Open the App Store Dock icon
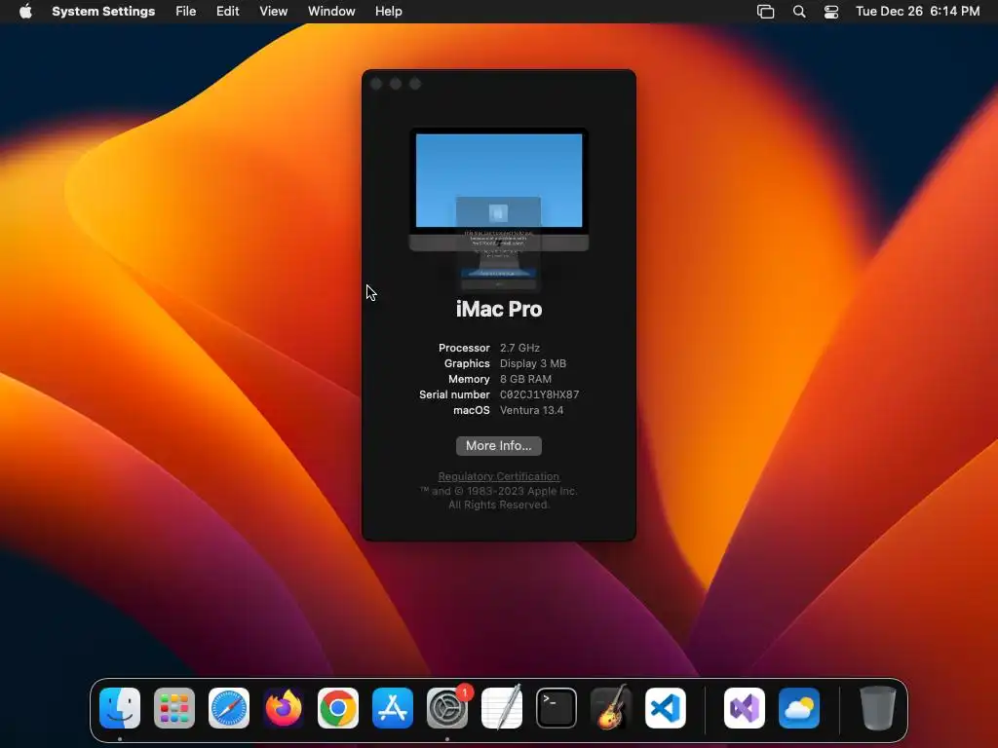998x748 pixels. click(393, 708)
